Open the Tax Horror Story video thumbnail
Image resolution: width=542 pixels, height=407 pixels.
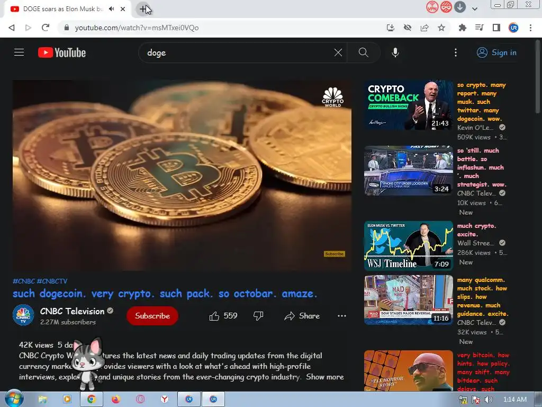coord(408,370)
